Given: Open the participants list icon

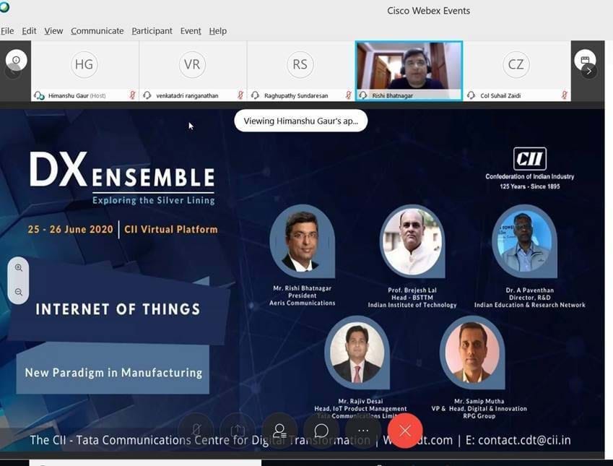Looking at the screenshot, I should pos(279,431).
